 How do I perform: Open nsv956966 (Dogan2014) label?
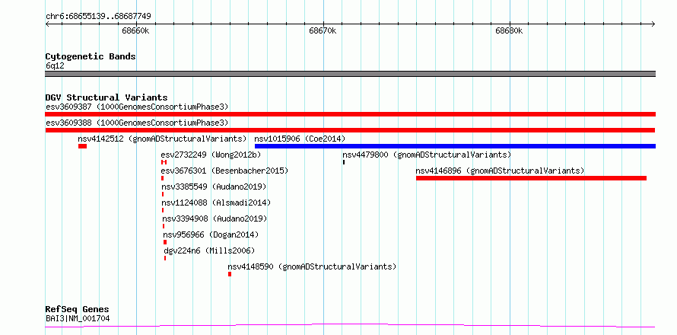tap(211, 234)
